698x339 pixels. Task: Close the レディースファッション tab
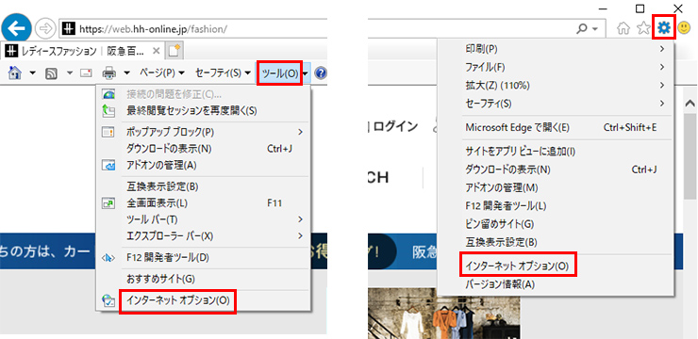click(156, 51)
